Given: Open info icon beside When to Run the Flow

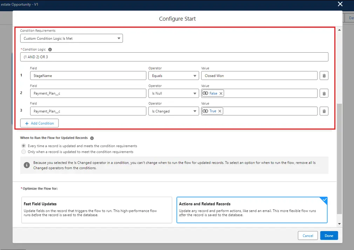Looking at the screenshot, I should click(92, 138).
